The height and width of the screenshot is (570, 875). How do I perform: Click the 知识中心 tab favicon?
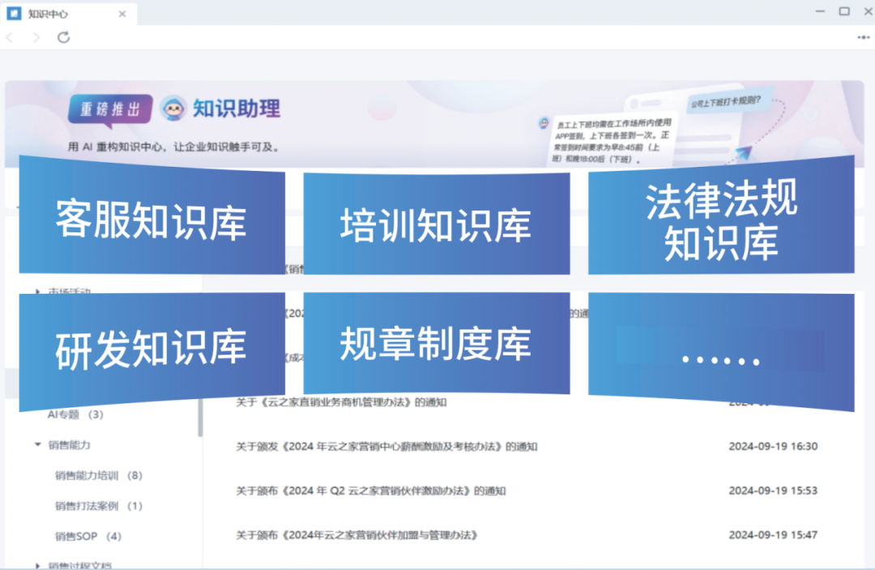tap(14, 14)
